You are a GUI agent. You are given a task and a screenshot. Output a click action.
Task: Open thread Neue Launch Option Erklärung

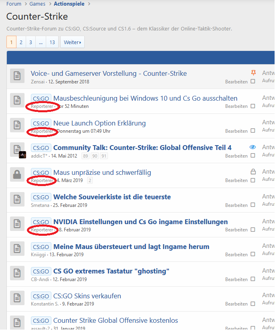[x=100, y=123]
